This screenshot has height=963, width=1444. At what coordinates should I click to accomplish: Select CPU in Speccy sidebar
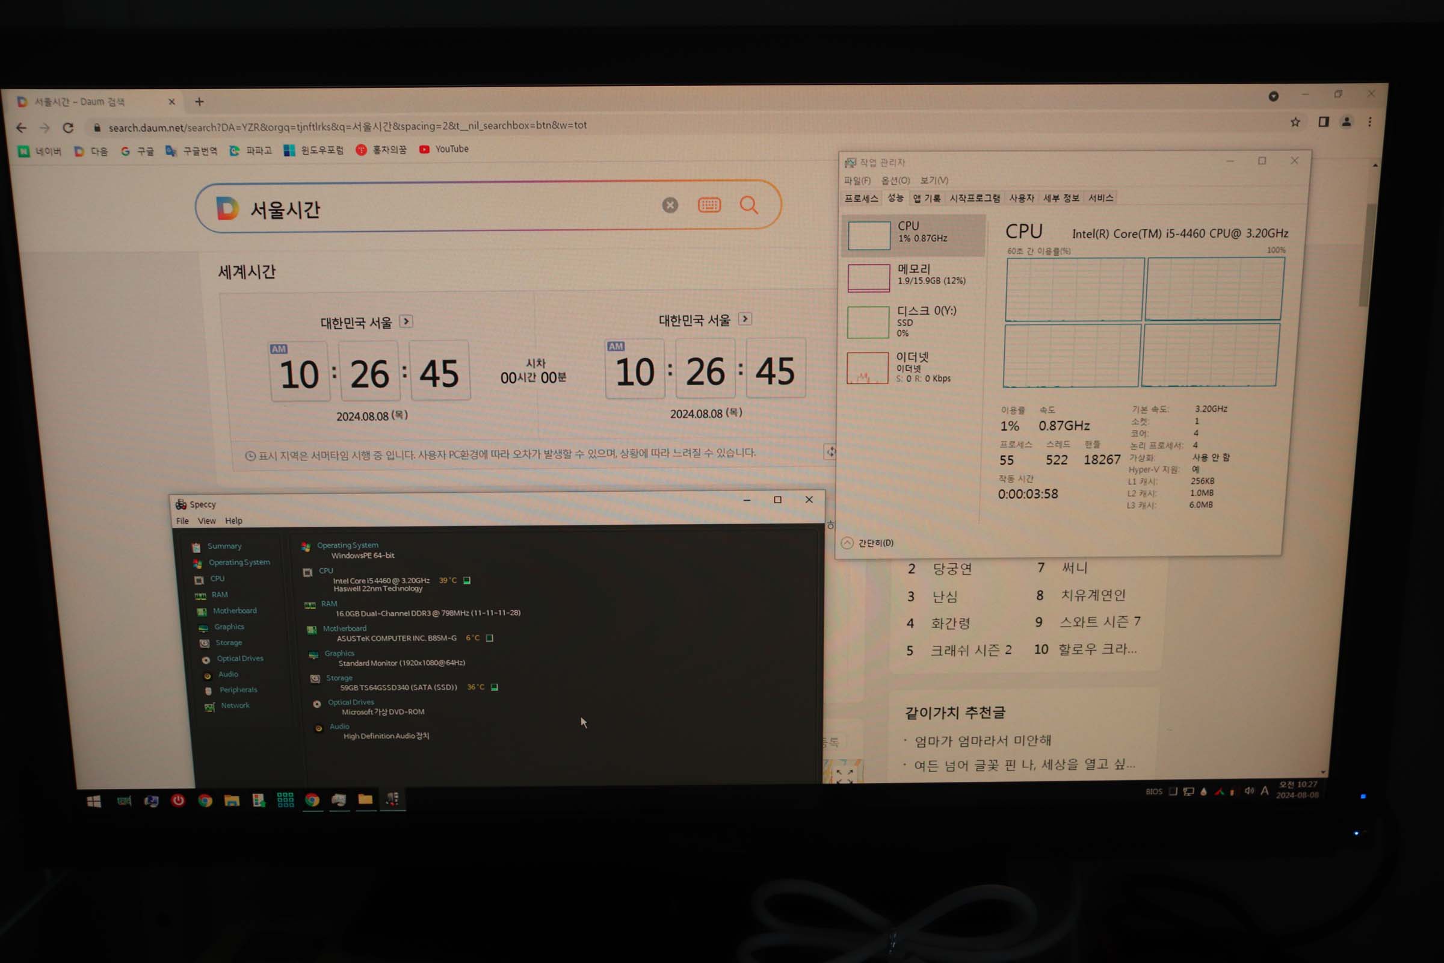(x=210, y=579)
